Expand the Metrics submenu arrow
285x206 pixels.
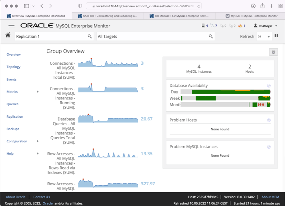click(x=38, y=92)
